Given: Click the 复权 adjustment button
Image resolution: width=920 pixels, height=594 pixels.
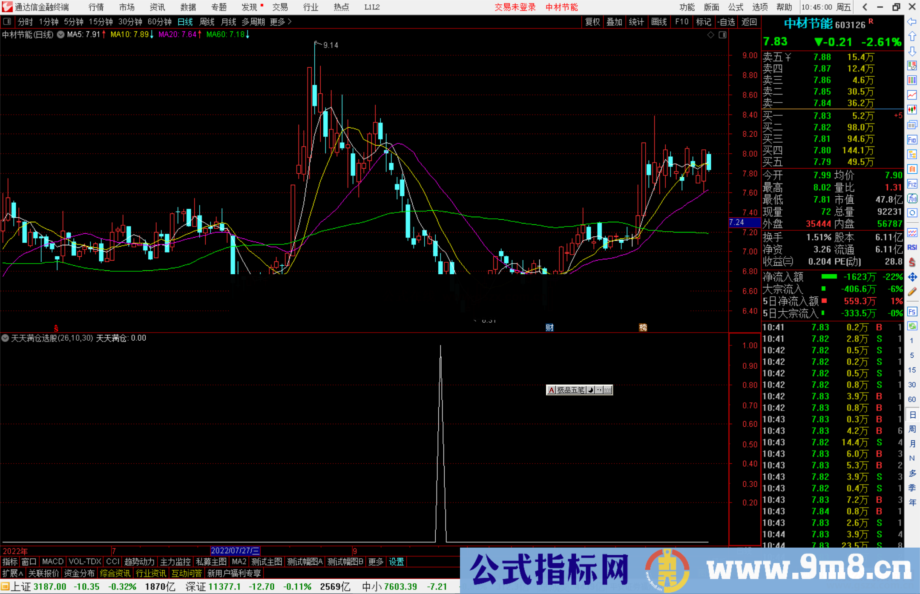Looking at the screenshot, I should pos(592,22).
